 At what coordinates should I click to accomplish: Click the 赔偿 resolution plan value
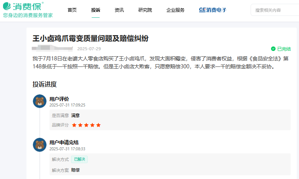point(75,170)
